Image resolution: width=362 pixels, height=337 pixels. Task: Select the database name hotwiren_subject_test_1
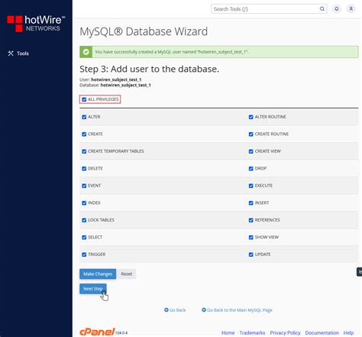click(126, 85)
